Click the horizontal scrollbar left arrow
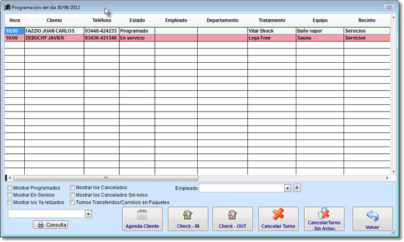This screenshot has width=404, height=242. [x=10, y=177]
